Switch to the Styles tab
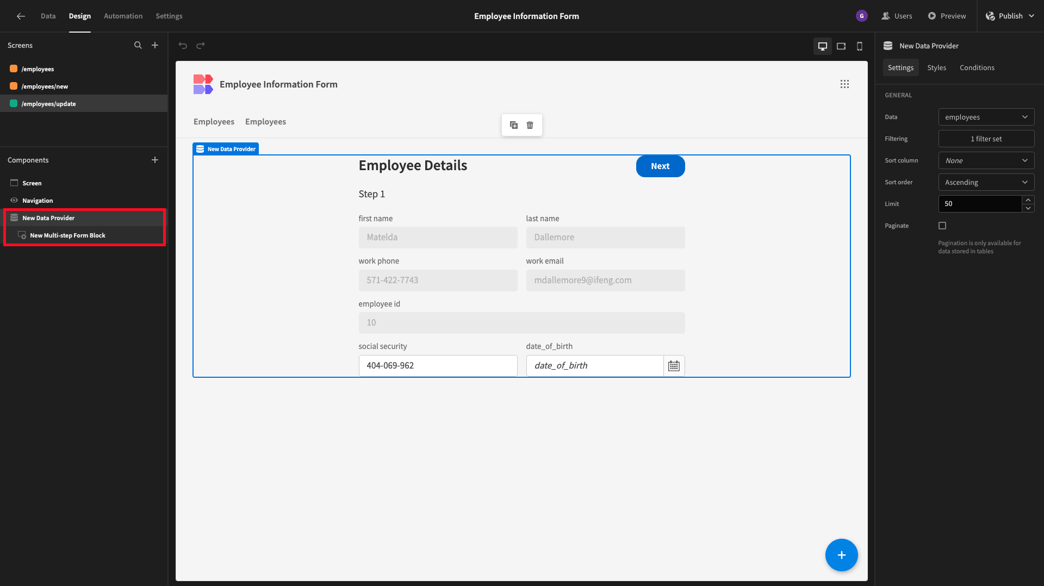This screenshot has width=1044, height=586. [936, 67]
